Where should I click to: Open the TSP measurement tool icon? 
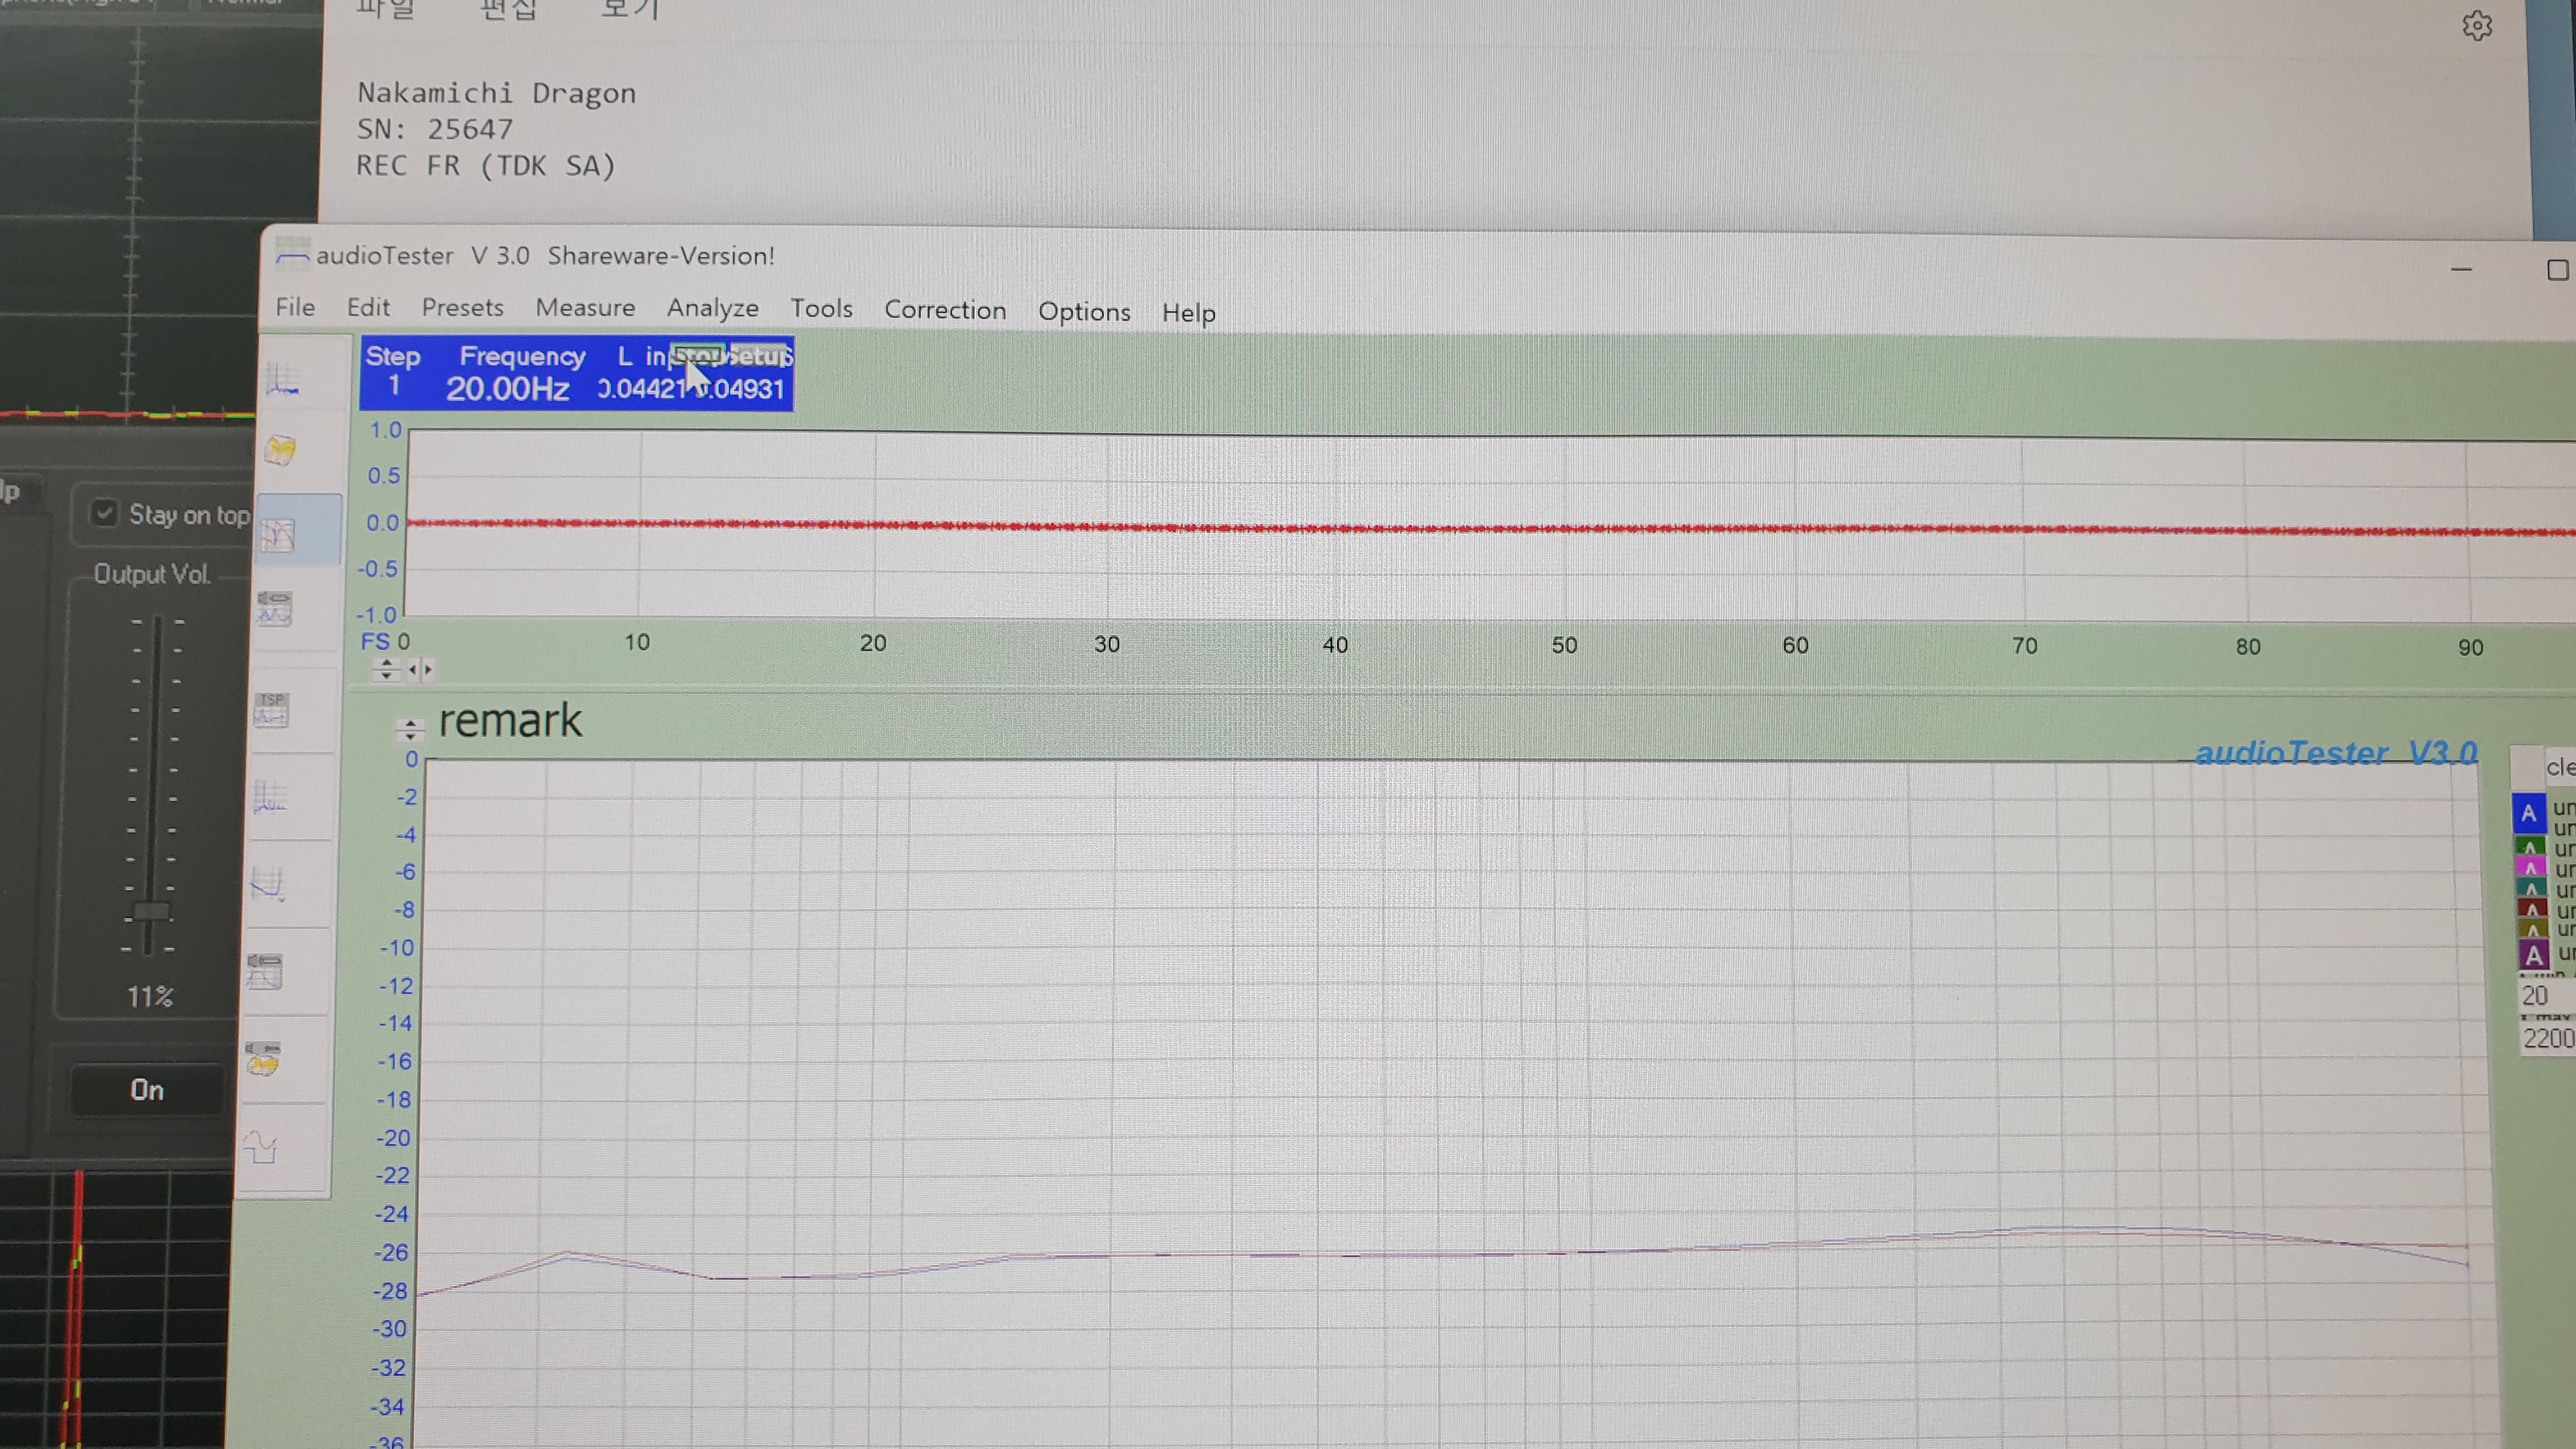tap(271, 710)
